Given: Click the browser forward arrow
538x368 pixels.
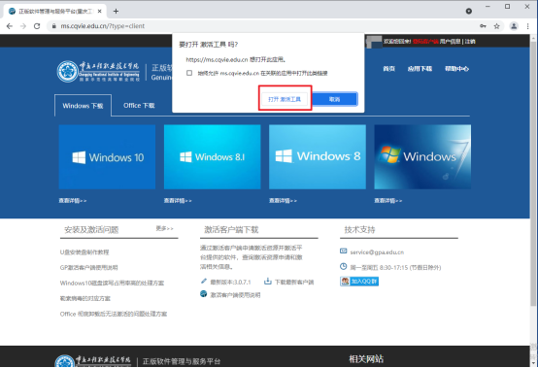Looking at the screenshot, I should click(23, 26).
